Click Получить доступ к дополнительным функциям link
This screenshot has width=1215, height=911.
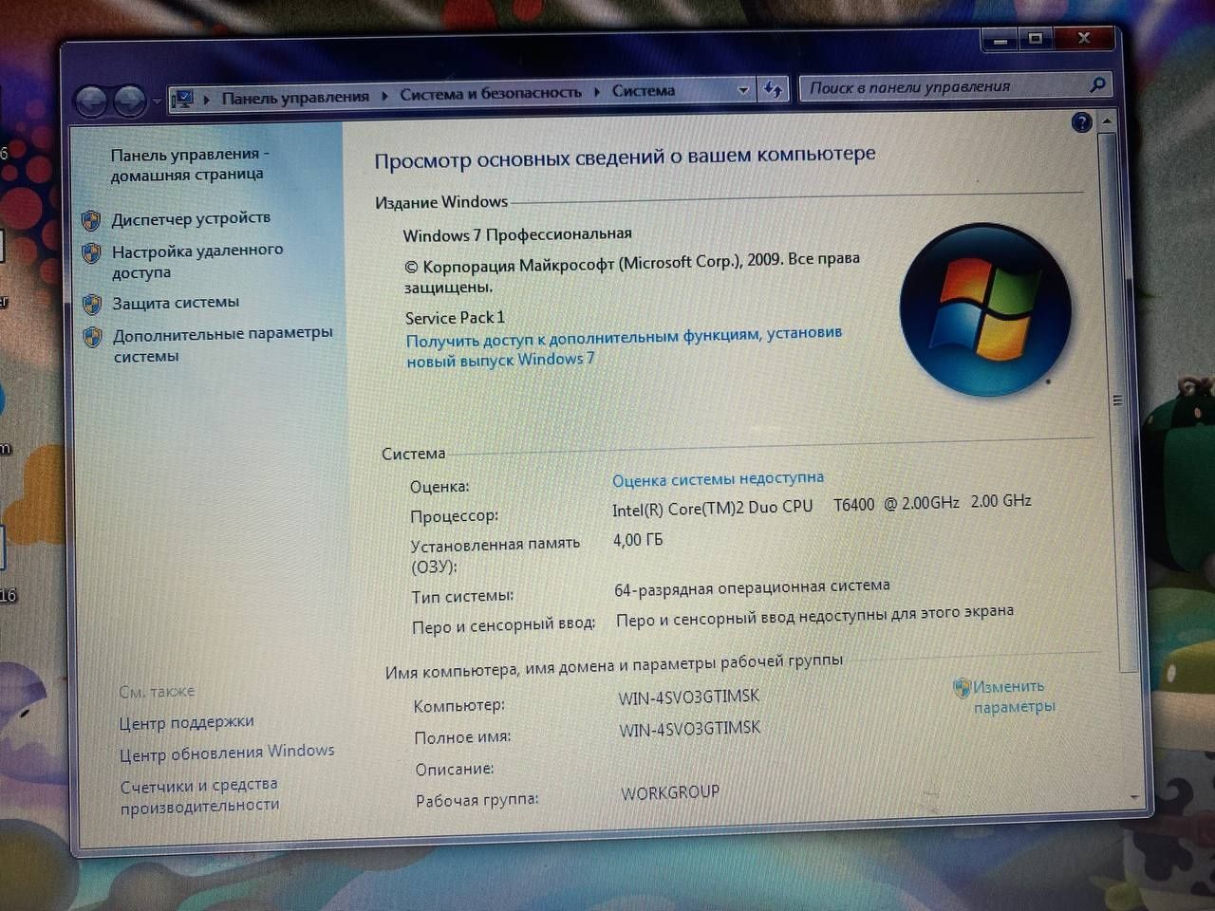(624, 347)
